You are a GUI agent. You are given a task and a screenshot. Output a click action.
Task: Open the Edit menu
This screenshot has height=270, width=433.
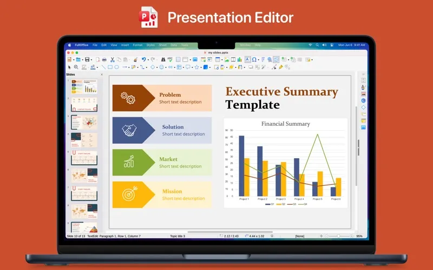point(104,45)
